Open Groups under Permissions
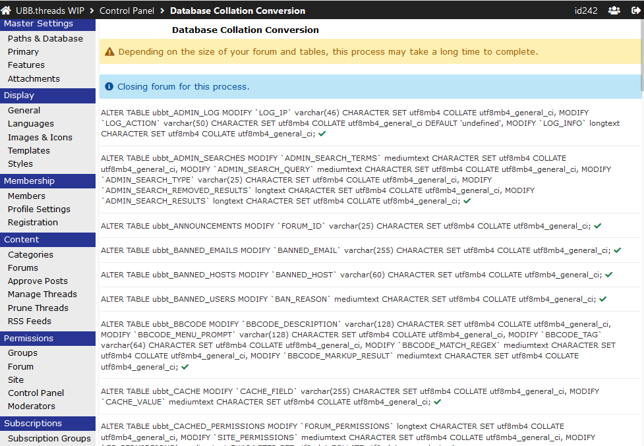 pyautogui.click(x=22, y=353)
